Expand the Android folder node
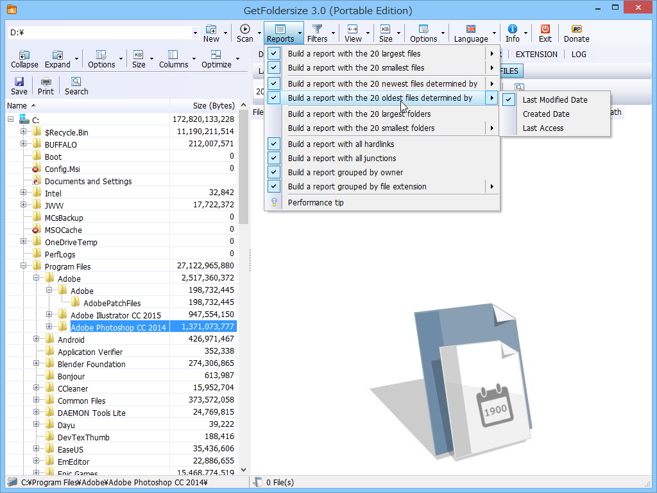This screenshot has width=657, height=493. pos(37,339)
